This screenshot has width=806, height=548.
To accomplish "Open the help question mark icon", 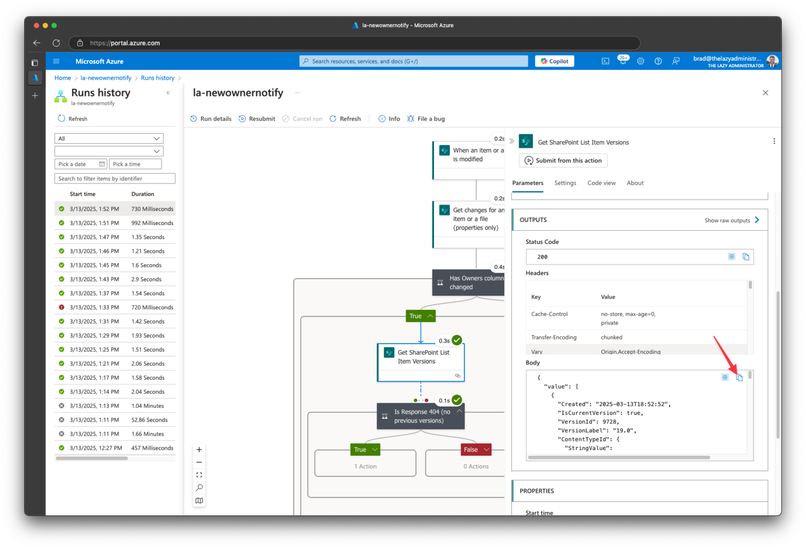I will coord(658,61).
